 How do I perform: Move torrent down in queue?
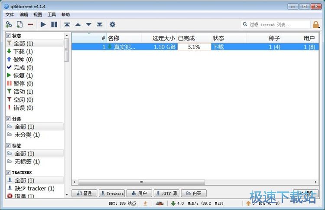pos(89,24)
